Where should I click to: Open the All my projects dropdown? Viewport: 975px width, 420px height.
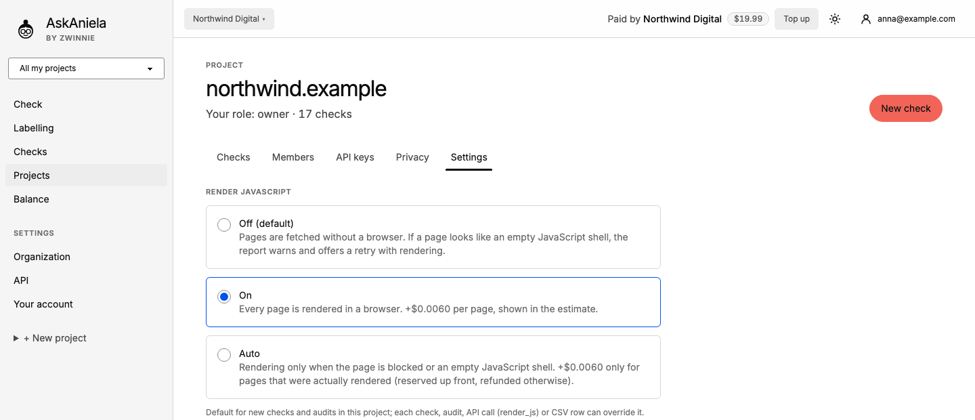[86, 68]
